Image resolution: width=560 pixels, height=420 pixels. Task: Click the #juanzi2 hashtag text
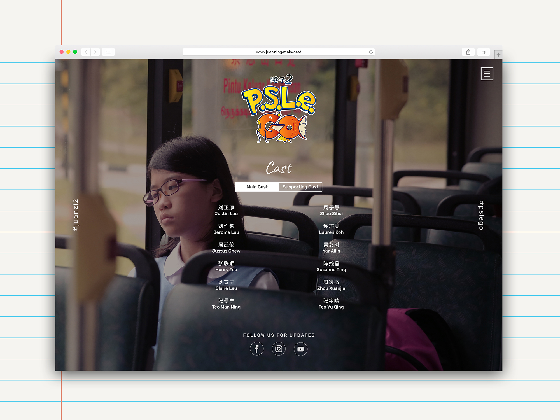pos(76,215)
